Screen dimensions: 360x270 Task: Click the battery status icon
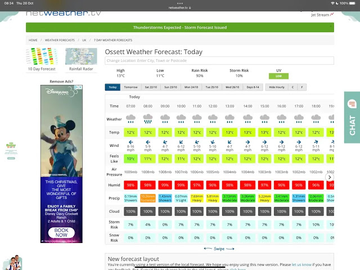coord(353,3)
